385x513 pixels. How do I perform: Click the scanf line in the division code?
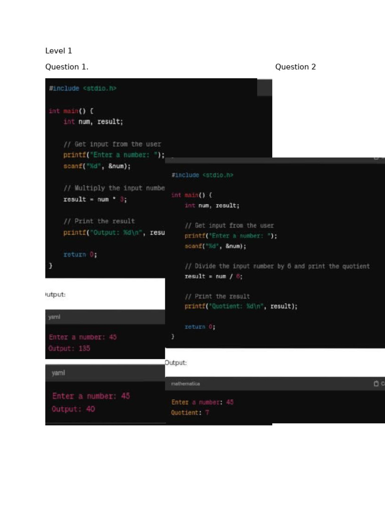tap(215, 246)
